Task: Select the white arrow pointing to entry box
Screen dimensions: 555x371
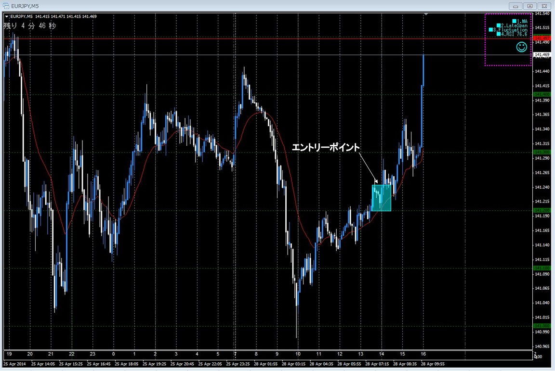Action: [368, 168]
